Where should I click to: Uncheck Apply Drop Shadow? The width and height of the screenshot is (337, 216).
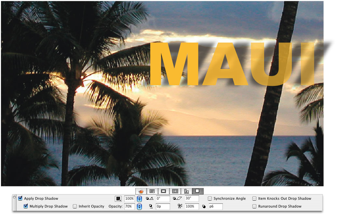[x=20, y=198]
